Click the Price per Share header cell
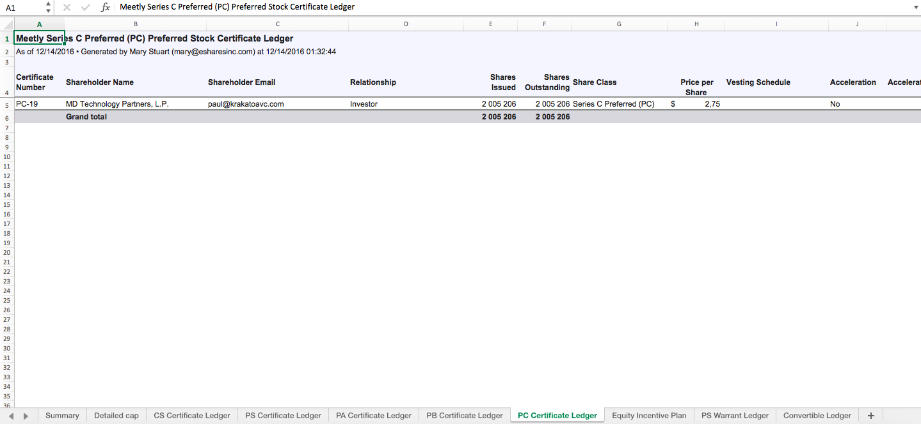Image resolution: width=921 pixels, height=424 pixels. click(x=696, y=82)
